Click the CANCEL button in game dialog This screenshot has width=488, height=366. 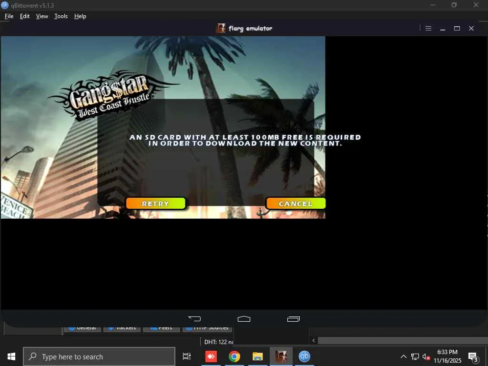point(295,203)
